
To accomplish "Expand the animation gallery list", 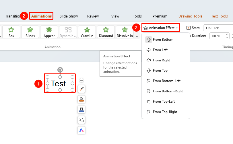I will (137, 36).
